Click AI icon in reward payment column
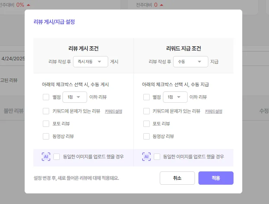The width and height of the screenshot is (269, 204). 146,157
